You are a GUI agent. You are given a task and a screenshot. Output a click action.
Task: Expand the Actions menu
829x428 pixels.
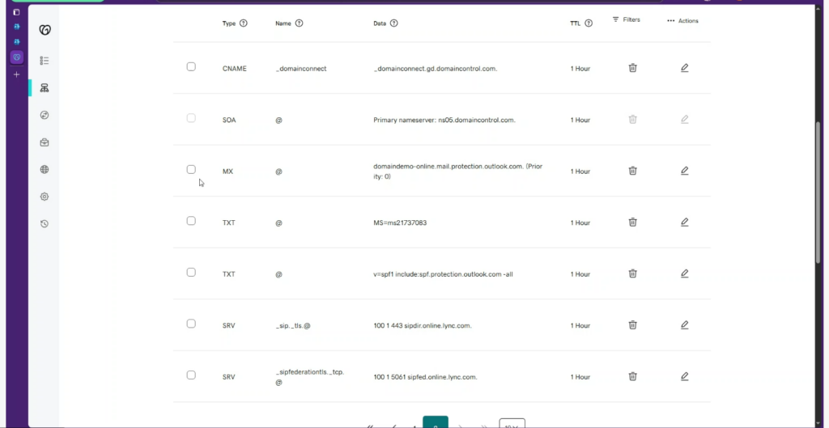coord(682,21)
